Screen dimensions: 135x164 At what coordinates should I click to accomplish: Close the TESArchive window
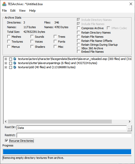click(131, 4)
